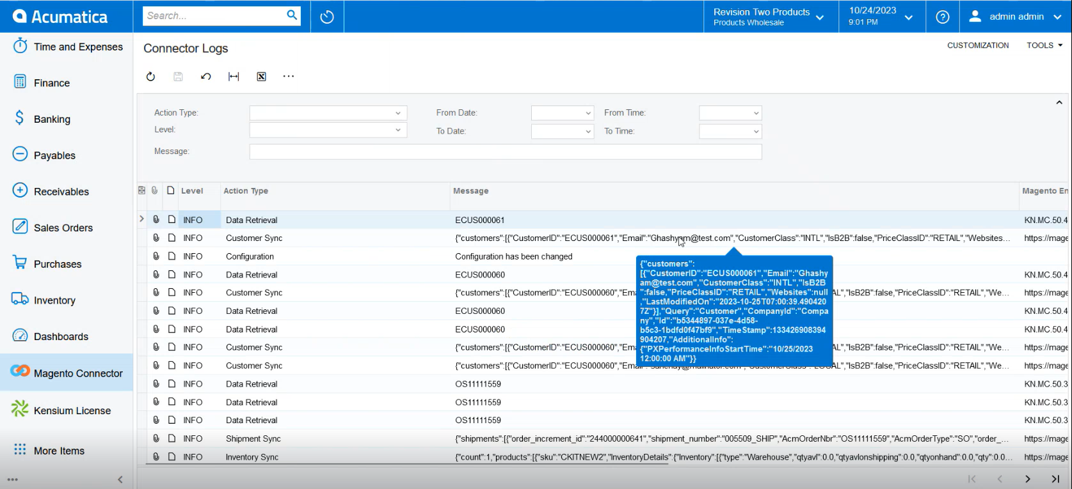
Task: Go to the next page of logs
Action: click(x=1027, y=479)
